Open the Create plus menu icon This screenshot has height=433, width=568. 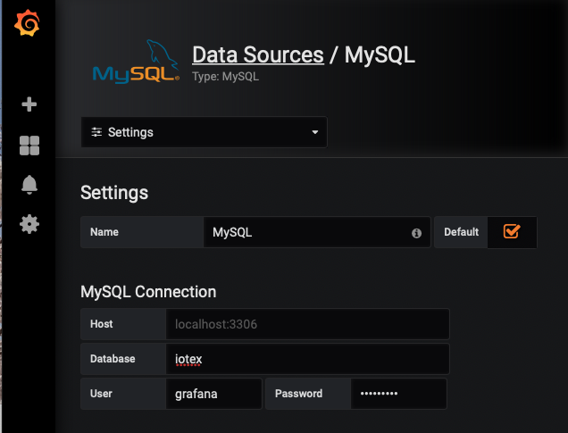tap(29, 104)
